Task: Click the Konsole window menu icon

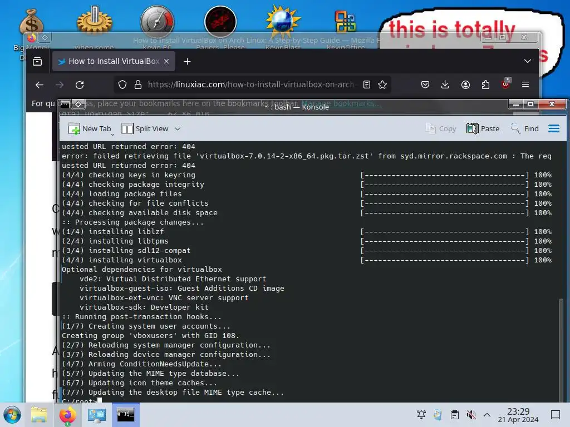Action: 65,105
